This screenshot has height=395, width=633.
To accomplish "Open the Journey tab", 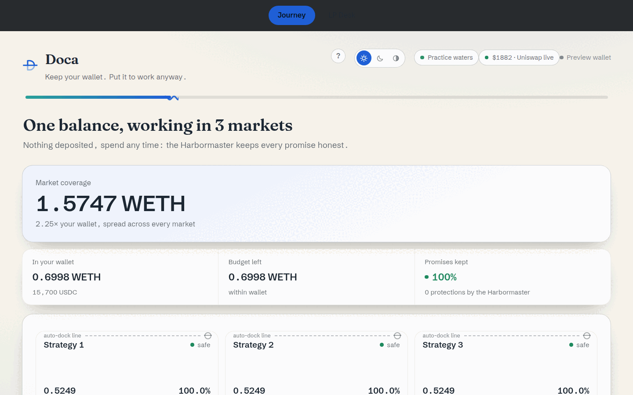I will [291, 15].
